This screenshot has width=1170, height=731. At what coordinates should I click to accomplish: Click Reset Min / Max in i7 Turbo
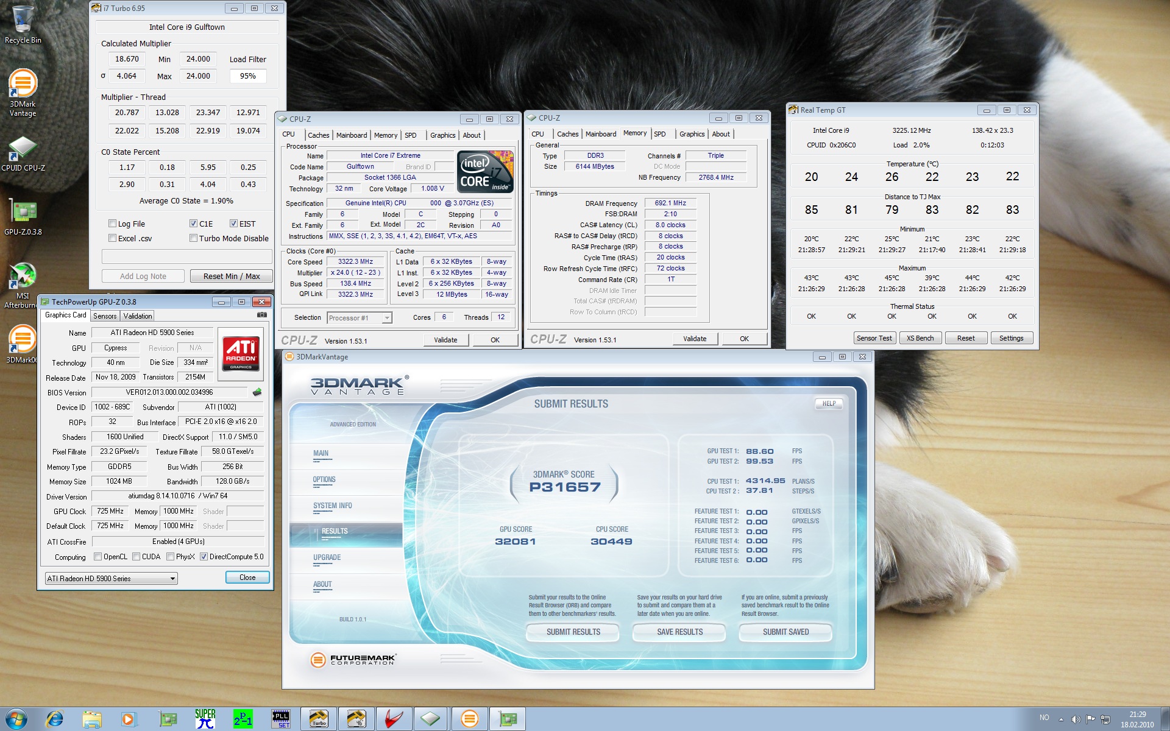pyautogui.click(x=232, y=277)
